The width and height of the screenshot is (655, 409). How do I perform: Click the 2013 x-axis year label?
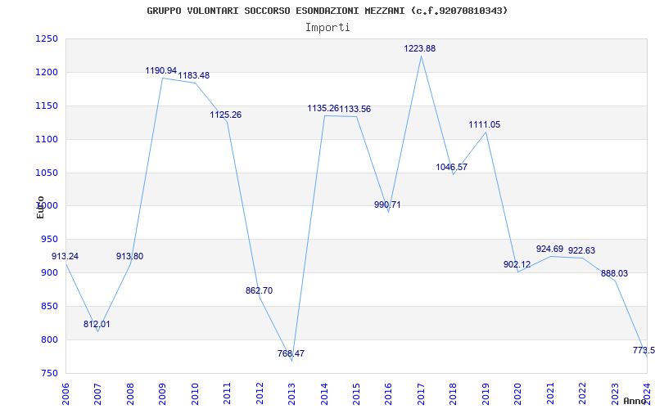click(291, 393)
